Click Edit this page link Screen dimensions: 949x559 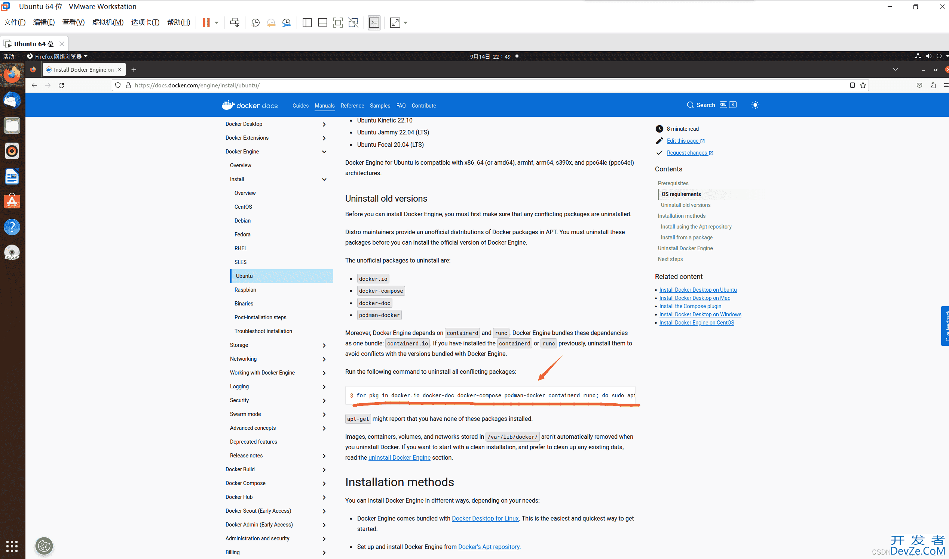[685, 141]
